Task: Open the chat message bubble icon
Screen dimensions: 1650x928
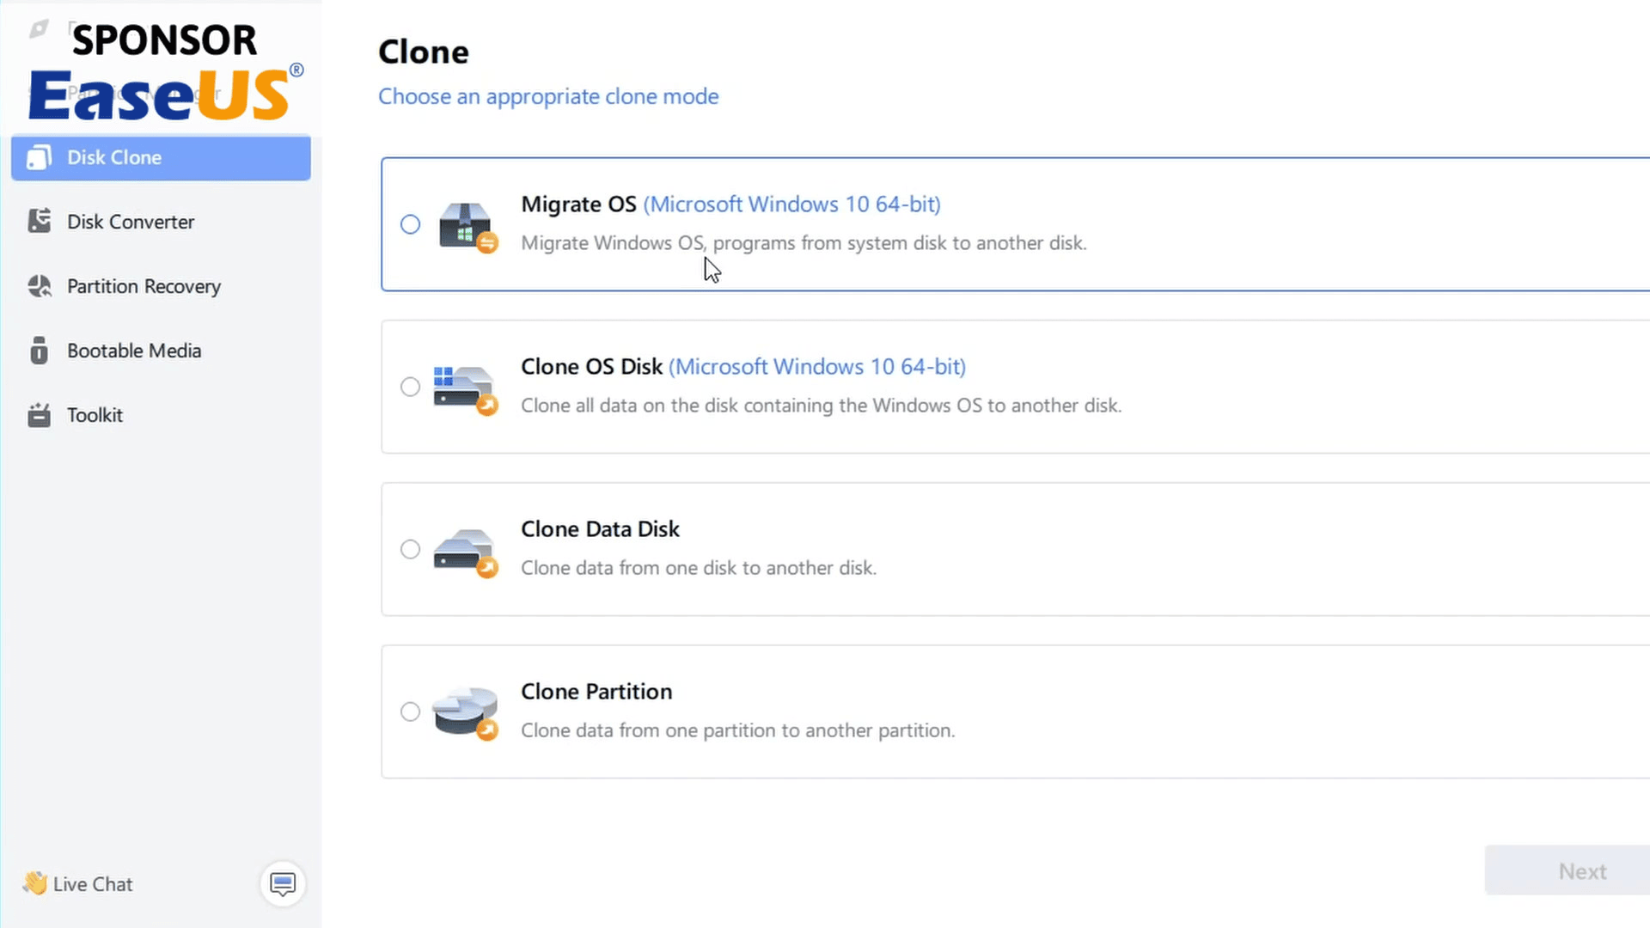Action: point(283,883)
